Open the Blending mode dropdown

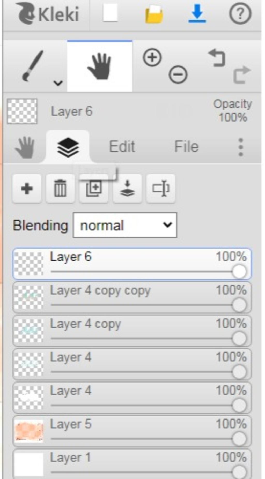(x=125, y=225)
